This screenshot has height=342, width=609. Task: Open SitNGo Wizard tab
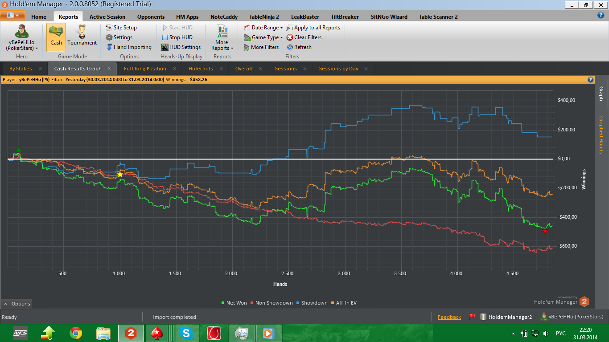coord(389,17)
